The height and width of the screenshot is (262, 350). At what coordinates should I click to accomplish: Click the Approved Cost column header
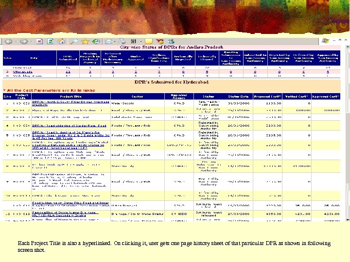(x=326, y=97)
